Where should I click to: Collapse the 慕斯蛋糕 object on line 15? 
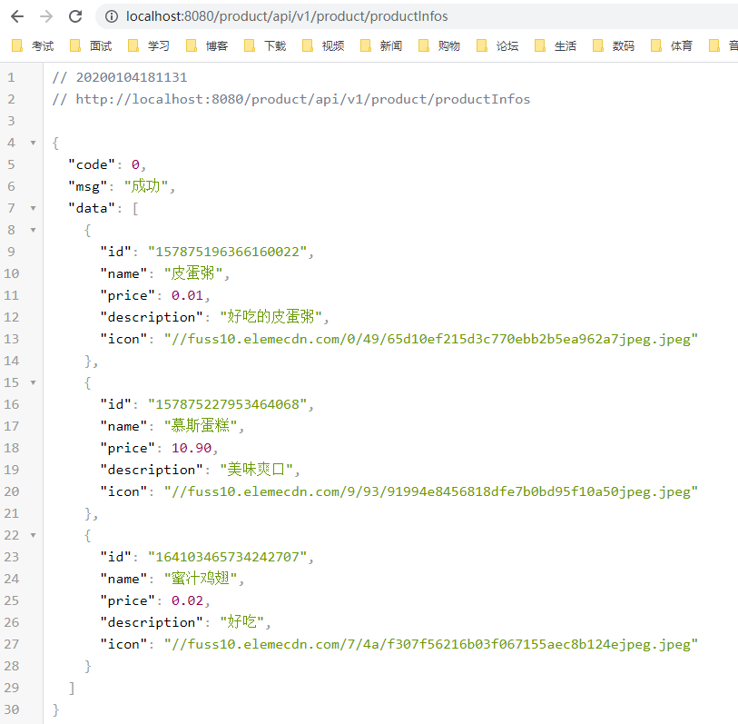[33, 382]
